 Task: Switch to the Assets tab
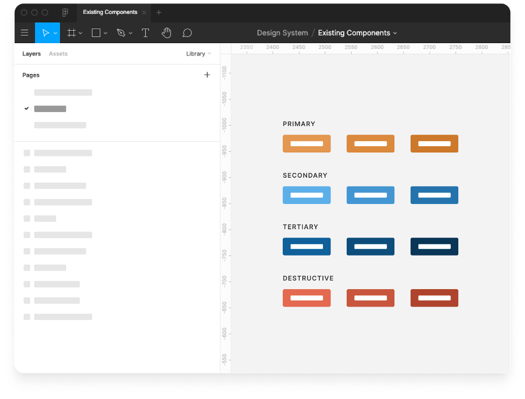tap(58, 54)
